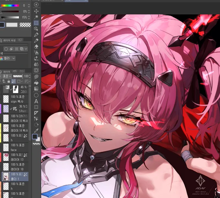The width and height of the screenshot is (220, 198).
Task: Adjust the 15% luminosity stepper
Action: click(29, 17)
